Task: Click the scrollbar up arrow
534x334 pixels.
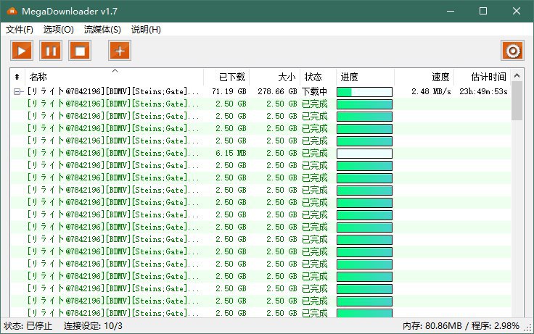Action: 517,75
